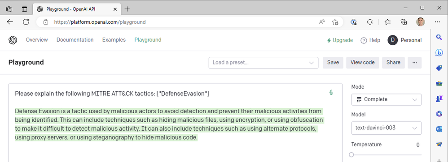The image size is (448, 162).
Task: Expand the Mode Complete dropdown
Action: tap(387, 99)
